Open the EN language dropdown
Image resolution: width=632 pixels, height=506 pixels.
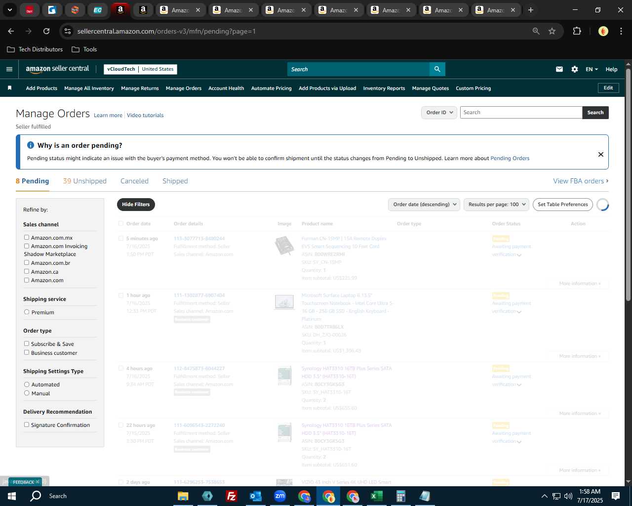tap(592, 69)
